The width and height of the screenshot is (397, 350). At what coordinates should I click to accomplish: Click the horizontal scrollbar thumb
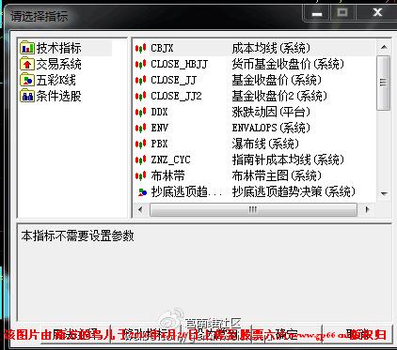coord(253,209)
